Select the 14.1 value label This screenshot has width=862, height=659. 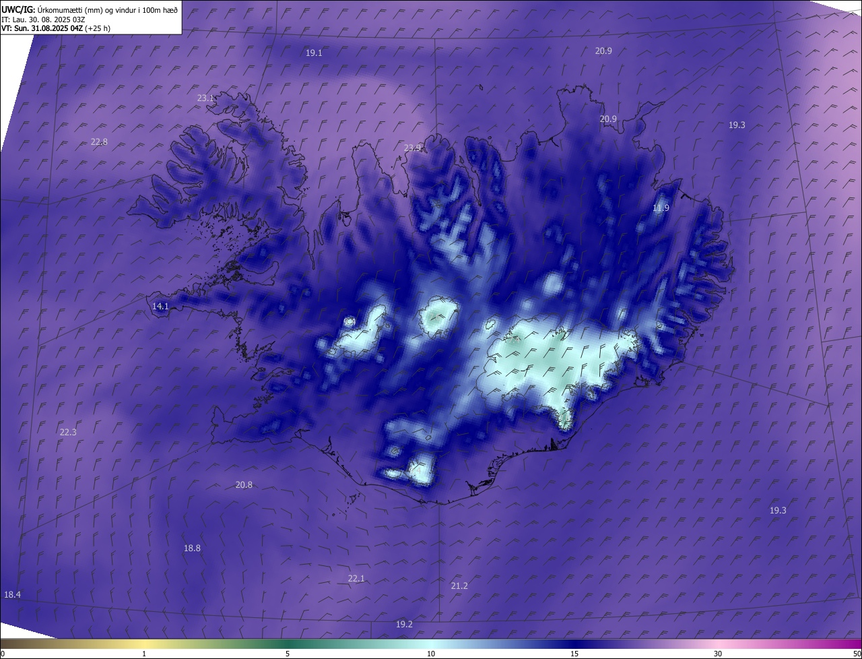coord(160,307)
